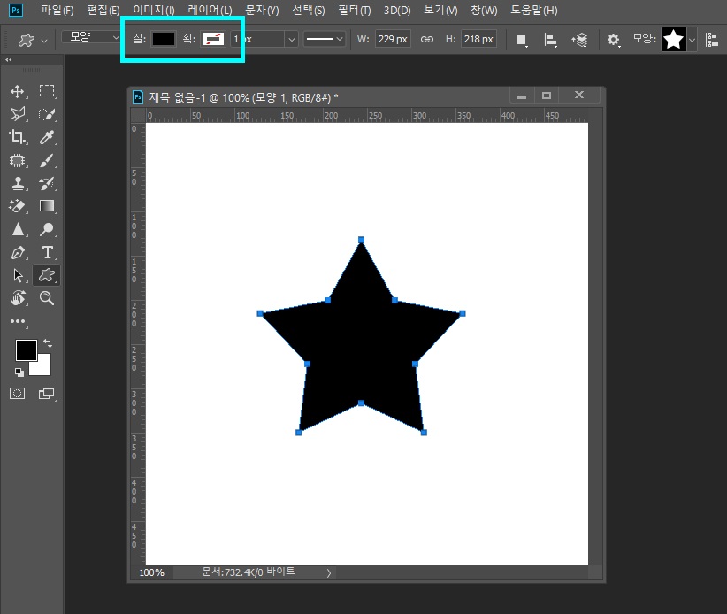The image size is (727, 614).
Task: Click the black fill color swatch
Action: 164,39
